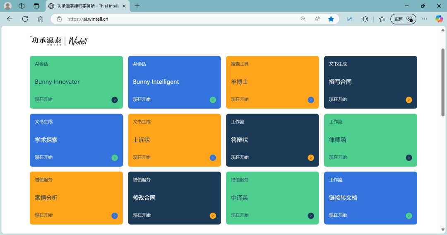Screen dimensions: 447x235
Task: Click the favorites star in address bar
Action: [x=331, y=19]
